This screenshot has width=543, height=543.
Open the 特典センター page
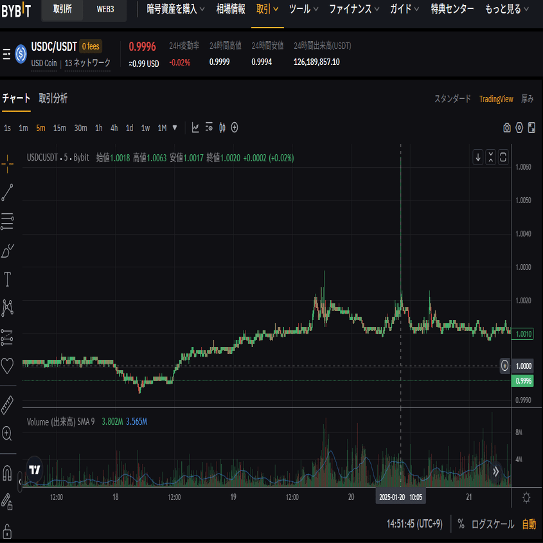click(452, 9)
